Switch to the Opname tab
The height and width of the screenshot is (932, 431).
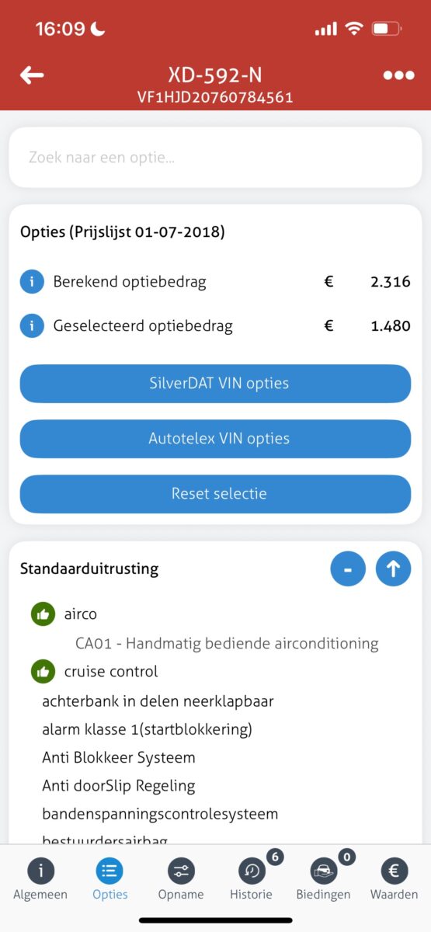(181, 880)
